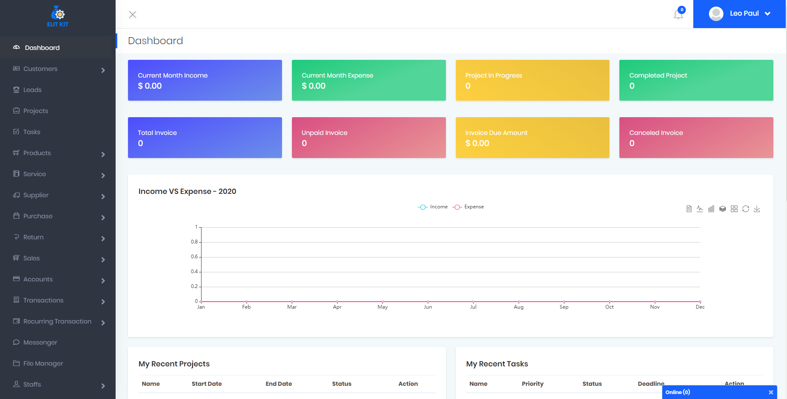This screenshot has height=399, width=787.
Task: Restore the chart with refresh icon
Action: click(746, 209)
